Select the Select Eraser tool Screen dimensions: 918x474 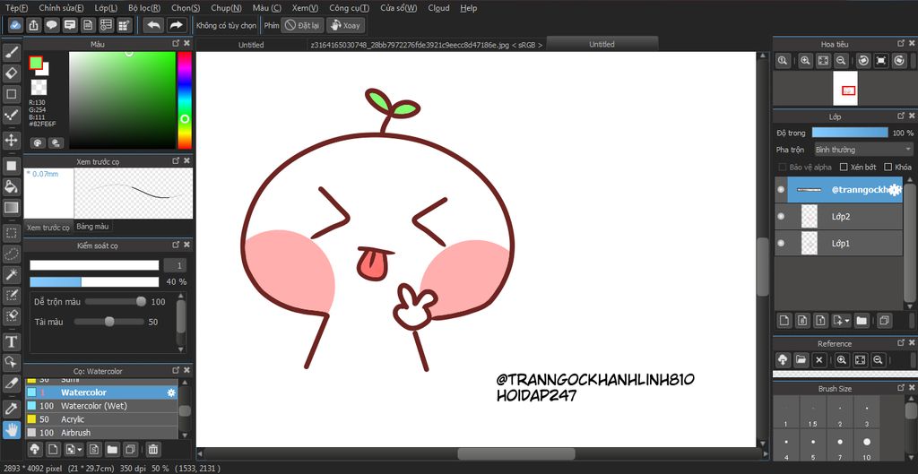coord(12,316)
